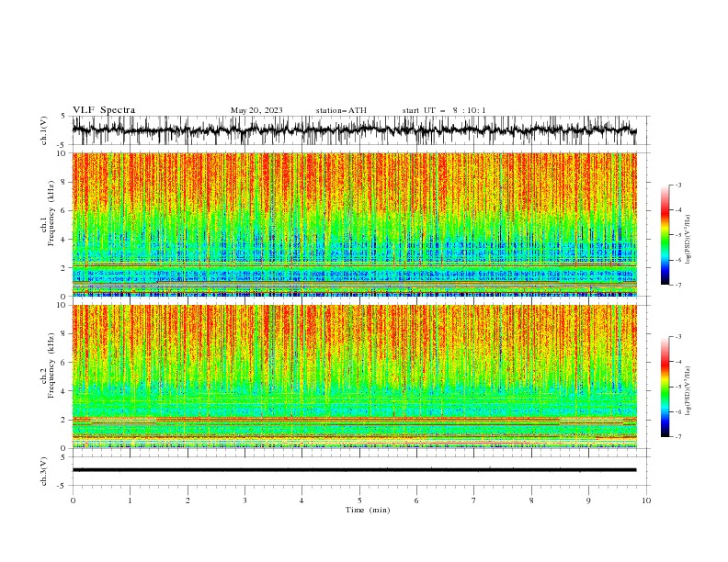
Task: Click the ch.2 spectrogram color scale bar
Action: tap(665, 387)
